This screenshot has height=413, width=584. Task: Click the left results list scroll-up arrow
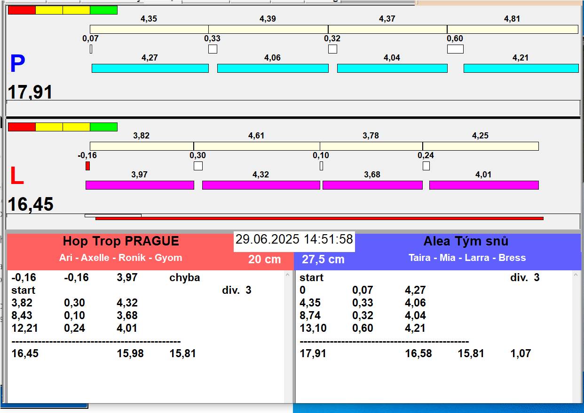coord(288,275)
